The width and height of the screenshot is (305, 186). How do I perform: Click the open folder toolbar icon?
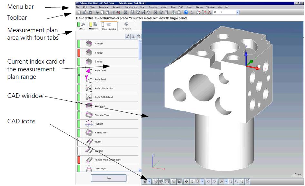[x=84, y=12]
